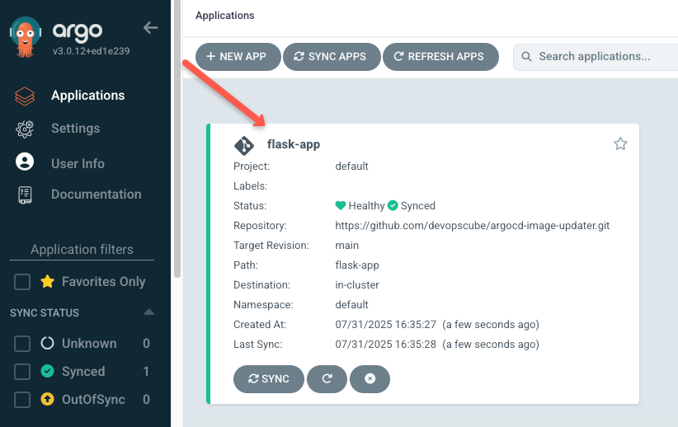Image resolution: width=678 pixels, height=427 pixels.
Task: Favorite flask-app with the star icon
Action: click(620, 143)
